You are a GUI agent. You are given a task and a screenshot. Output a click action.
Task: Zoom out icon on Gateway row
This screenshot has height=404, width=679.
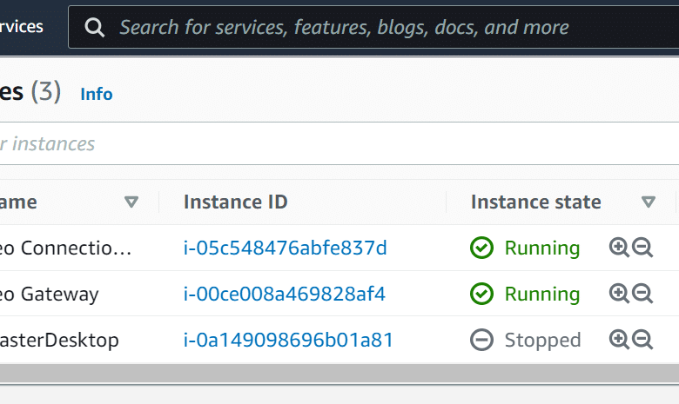642,294
